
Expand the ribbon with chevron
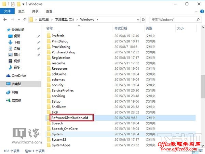pyautogui.click(x=196, y=12)
